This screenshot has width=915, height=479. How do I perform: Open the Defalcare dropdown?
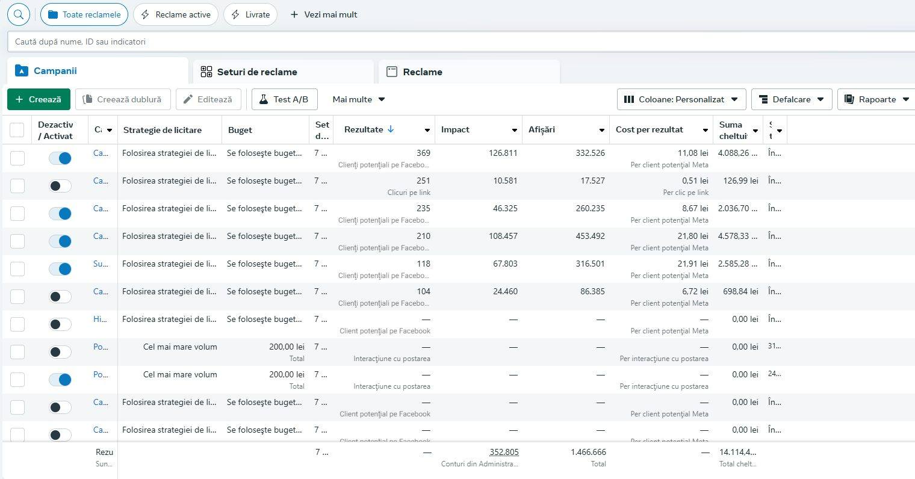pyautogui.click(x=792, y=99)
